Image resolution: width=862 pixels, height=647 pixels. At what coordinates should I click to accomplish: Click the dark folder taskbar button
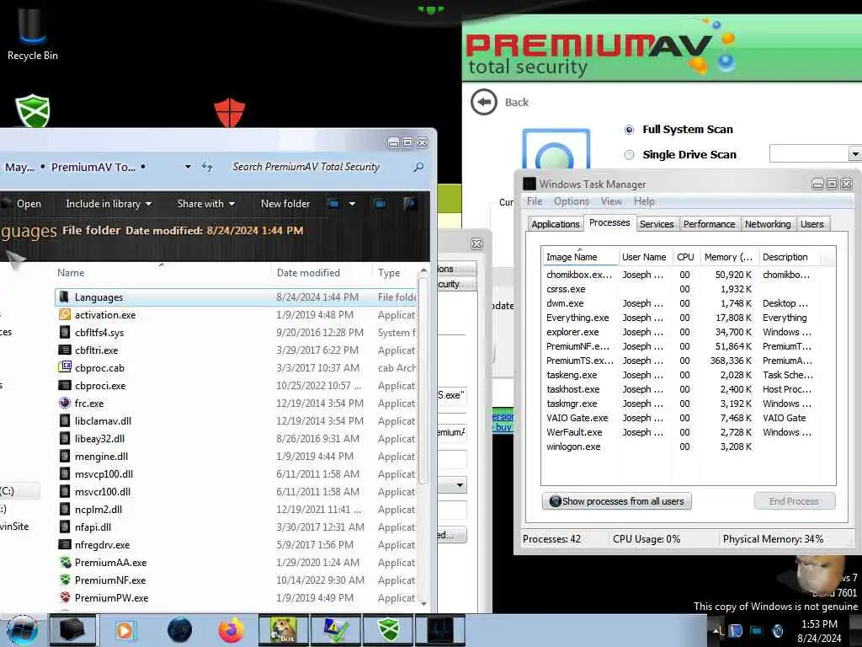point(72,630)
